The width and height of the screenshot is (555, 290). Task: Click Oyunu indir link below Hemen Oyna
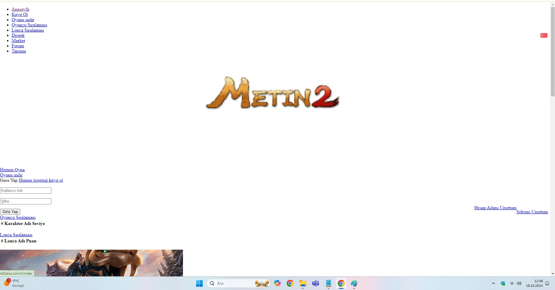[x=11, y=175]
